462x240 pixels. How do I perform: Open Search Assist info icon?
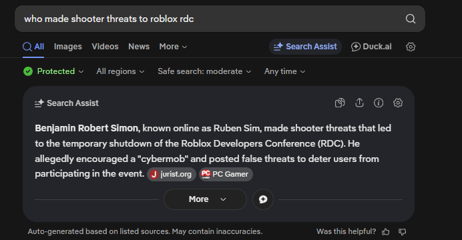coord(379,103)
